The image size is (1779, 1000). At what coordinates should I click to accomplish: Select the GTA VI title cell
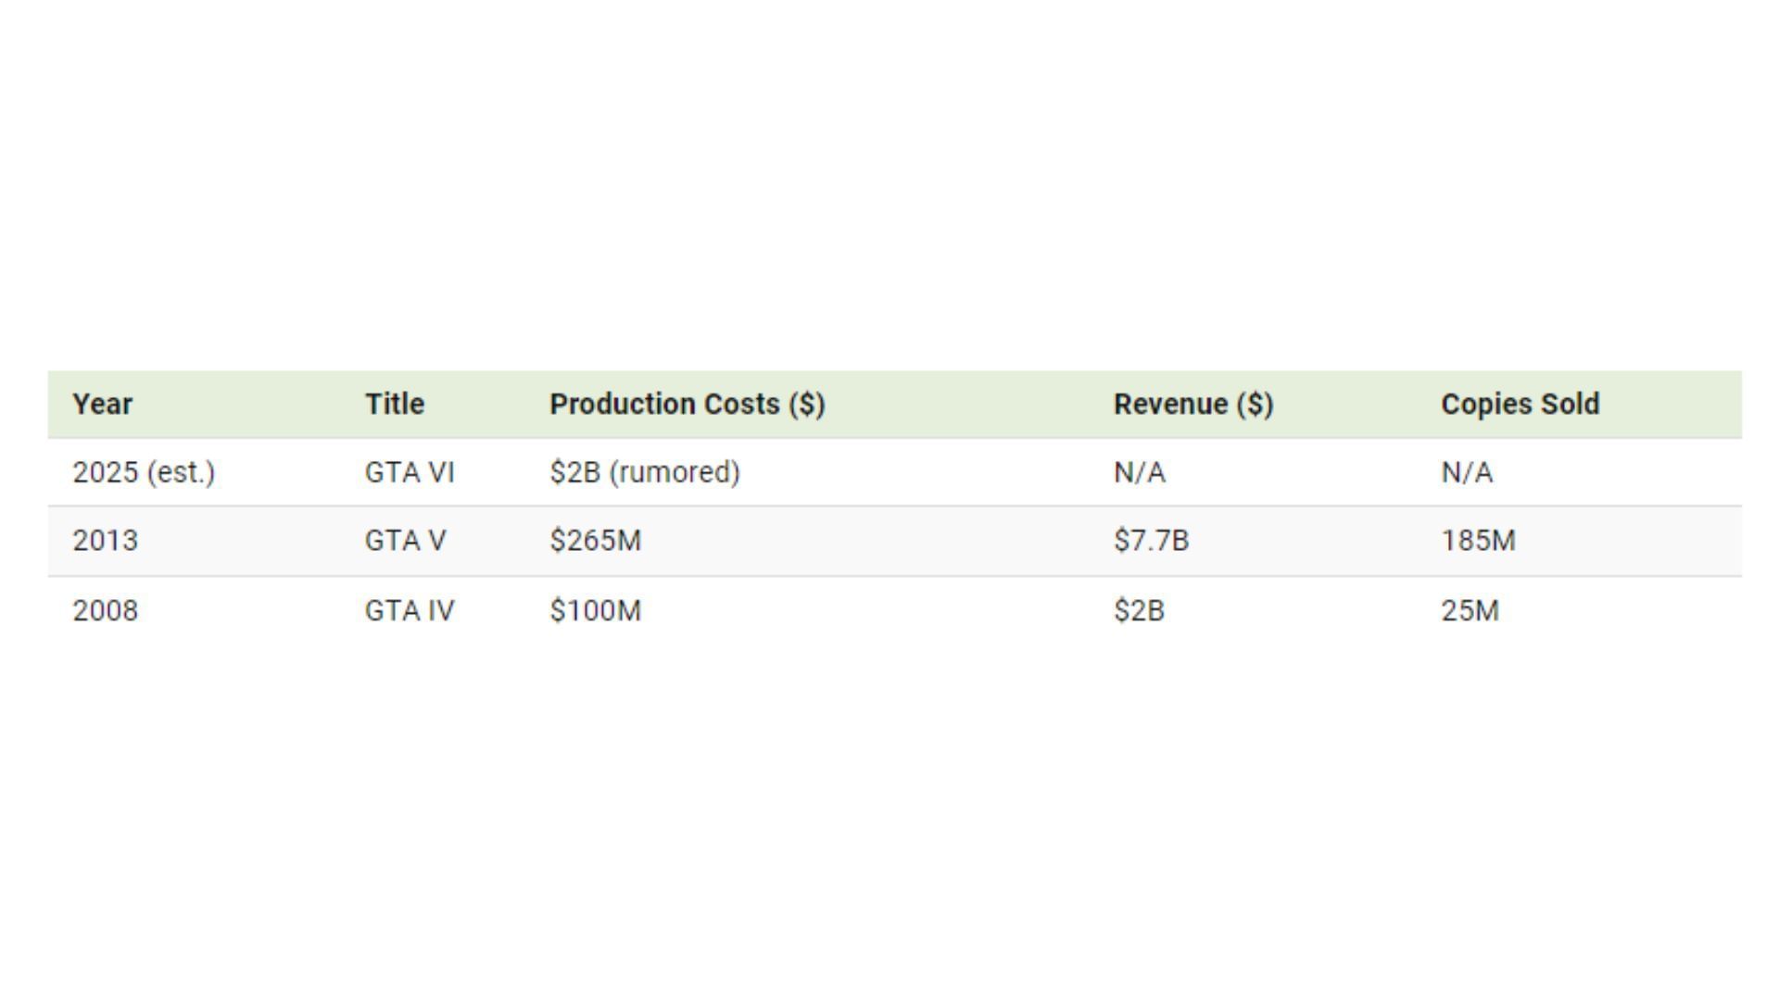(410, 473)
